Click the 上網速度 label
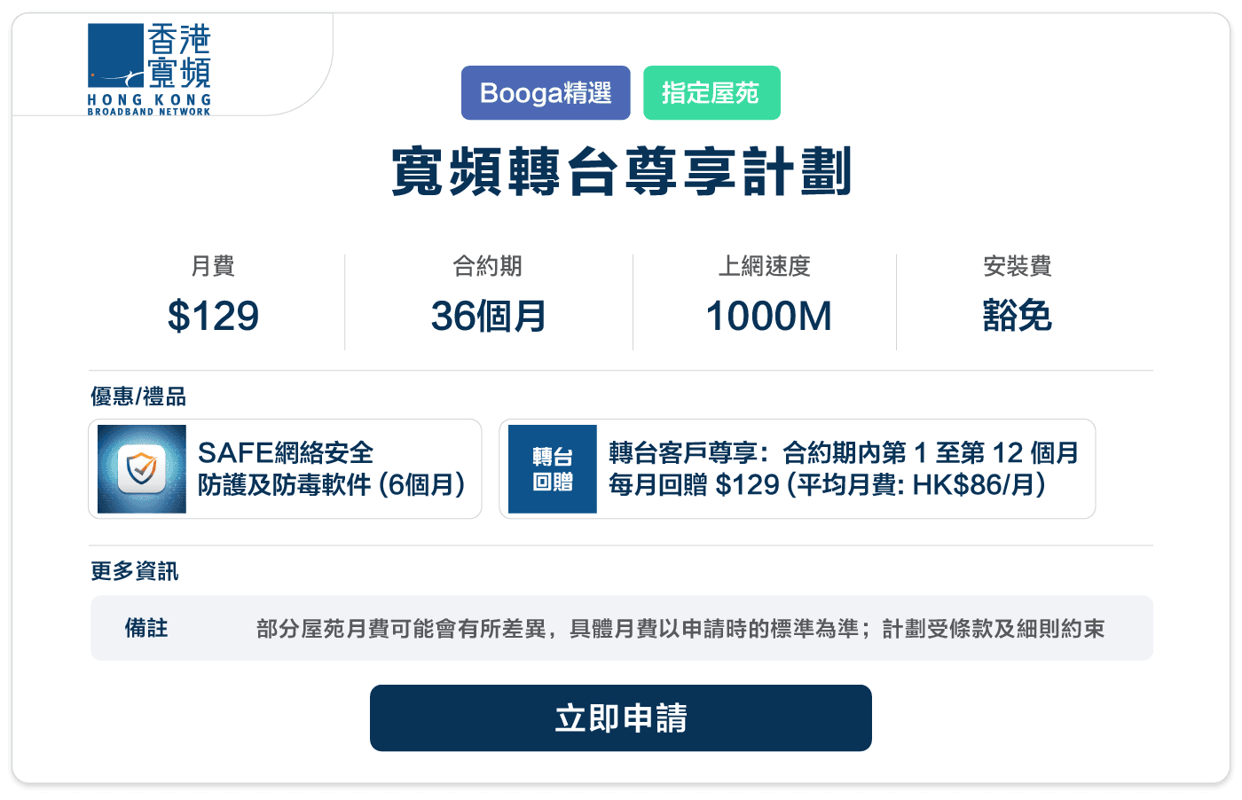This screenshot has width=1242, height=800. click(x=765, y=266)
